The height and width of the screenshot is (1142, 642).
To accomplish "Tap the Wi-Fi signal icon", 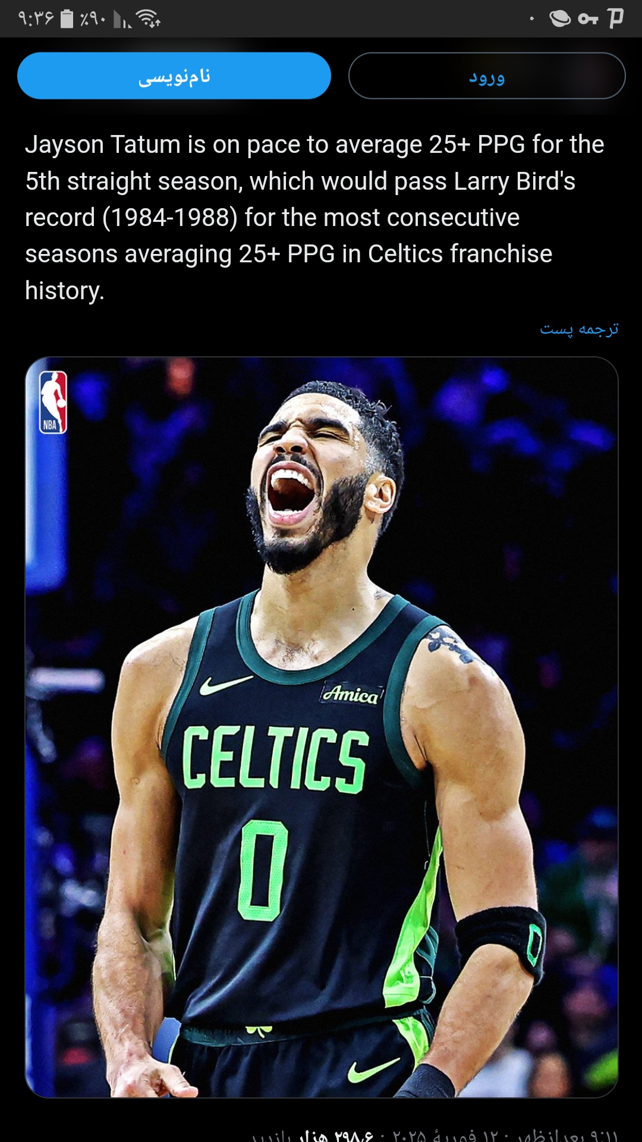I will pos(149,19).
